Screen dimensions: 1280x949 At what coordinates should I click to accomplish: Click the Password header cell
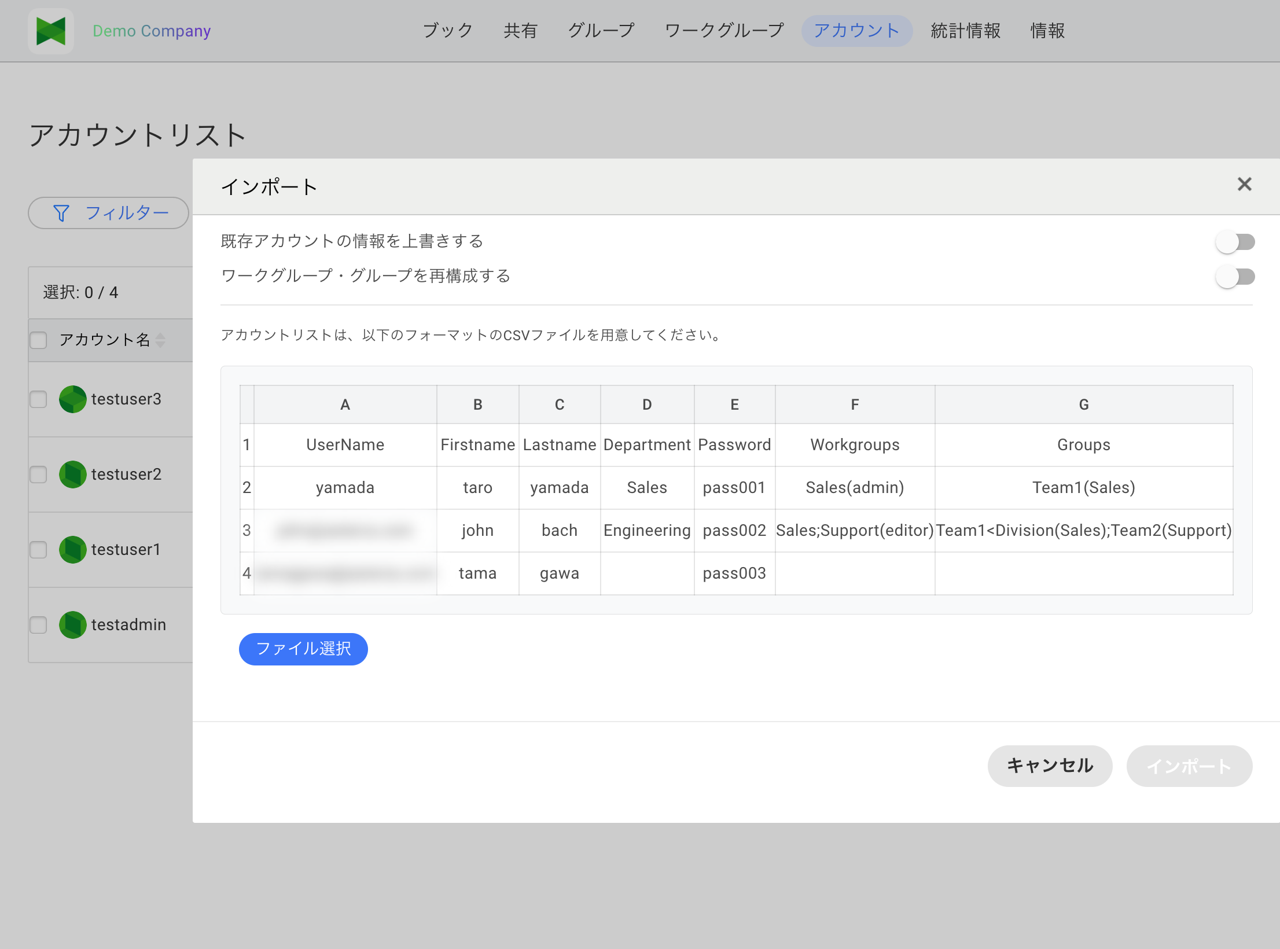point(734,445)
